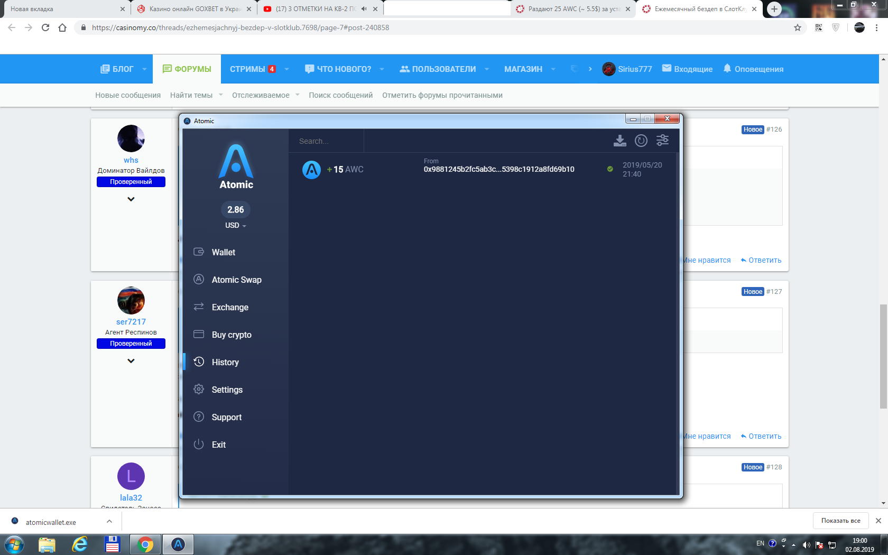Click the volume icon in system tray

pos(806,544)
